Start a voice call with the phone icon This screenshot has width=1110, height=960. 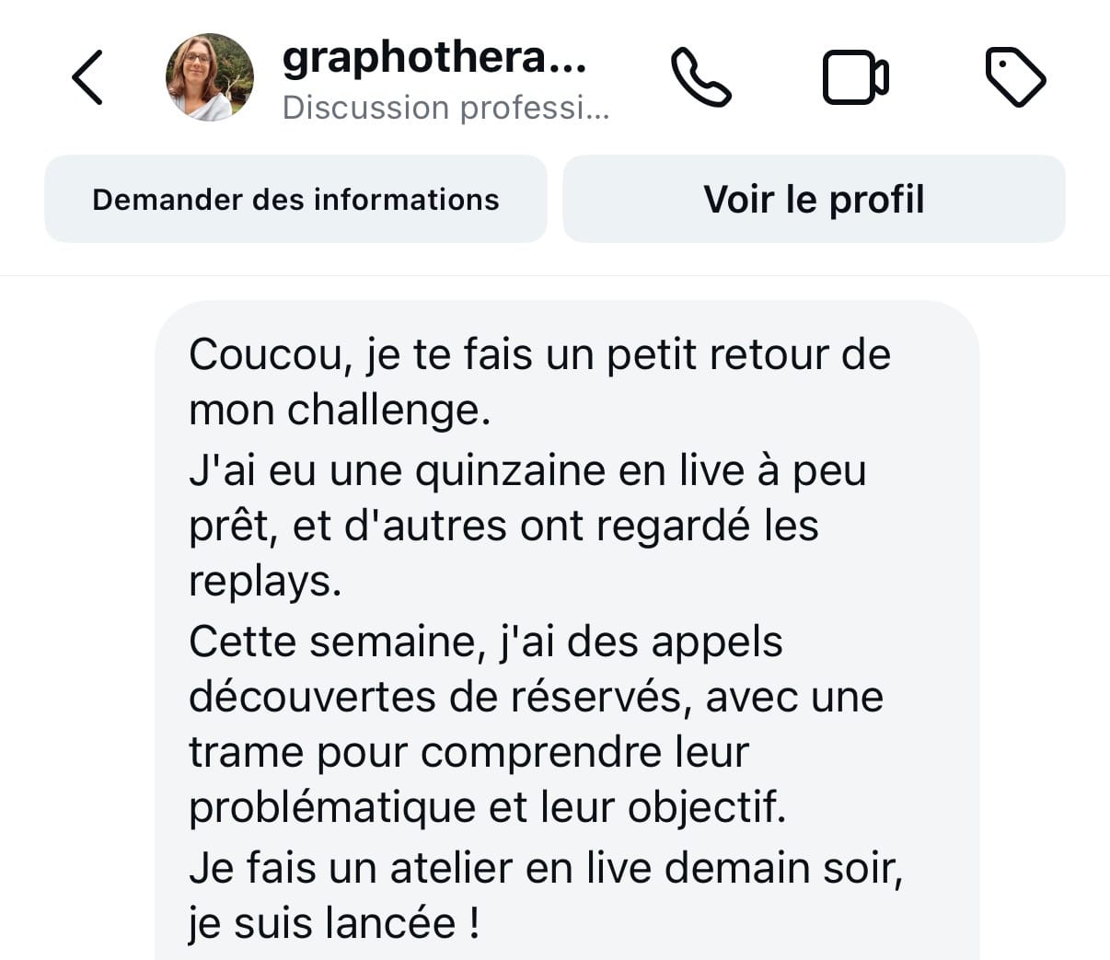click(700, 77)
